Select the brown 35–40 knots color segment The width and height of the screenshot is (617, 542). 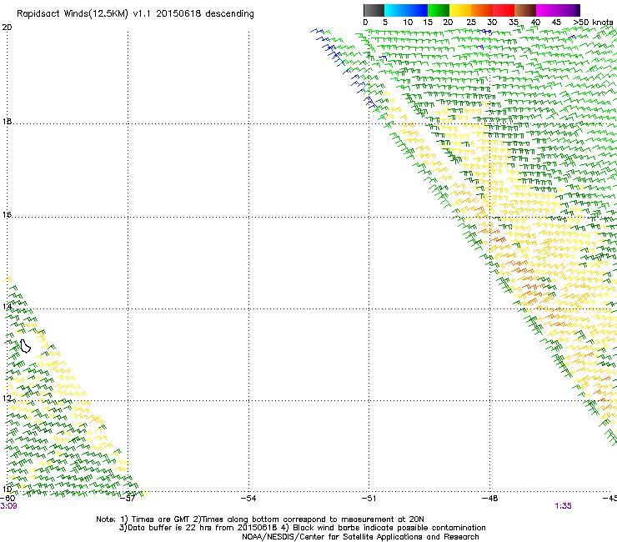point(525,10)
